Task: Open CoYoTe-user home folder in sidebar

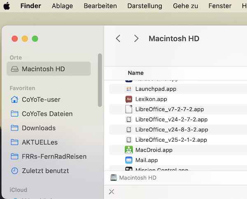Action: pos(49,99)
